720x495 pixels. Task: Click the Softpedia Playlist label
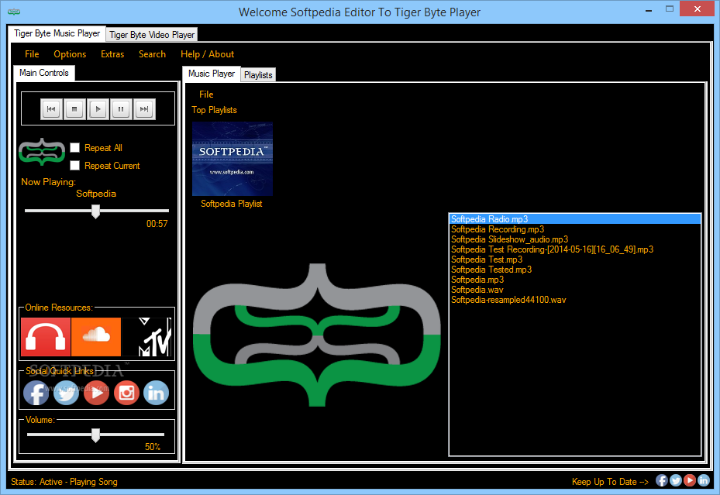click(x=232, y=204)
